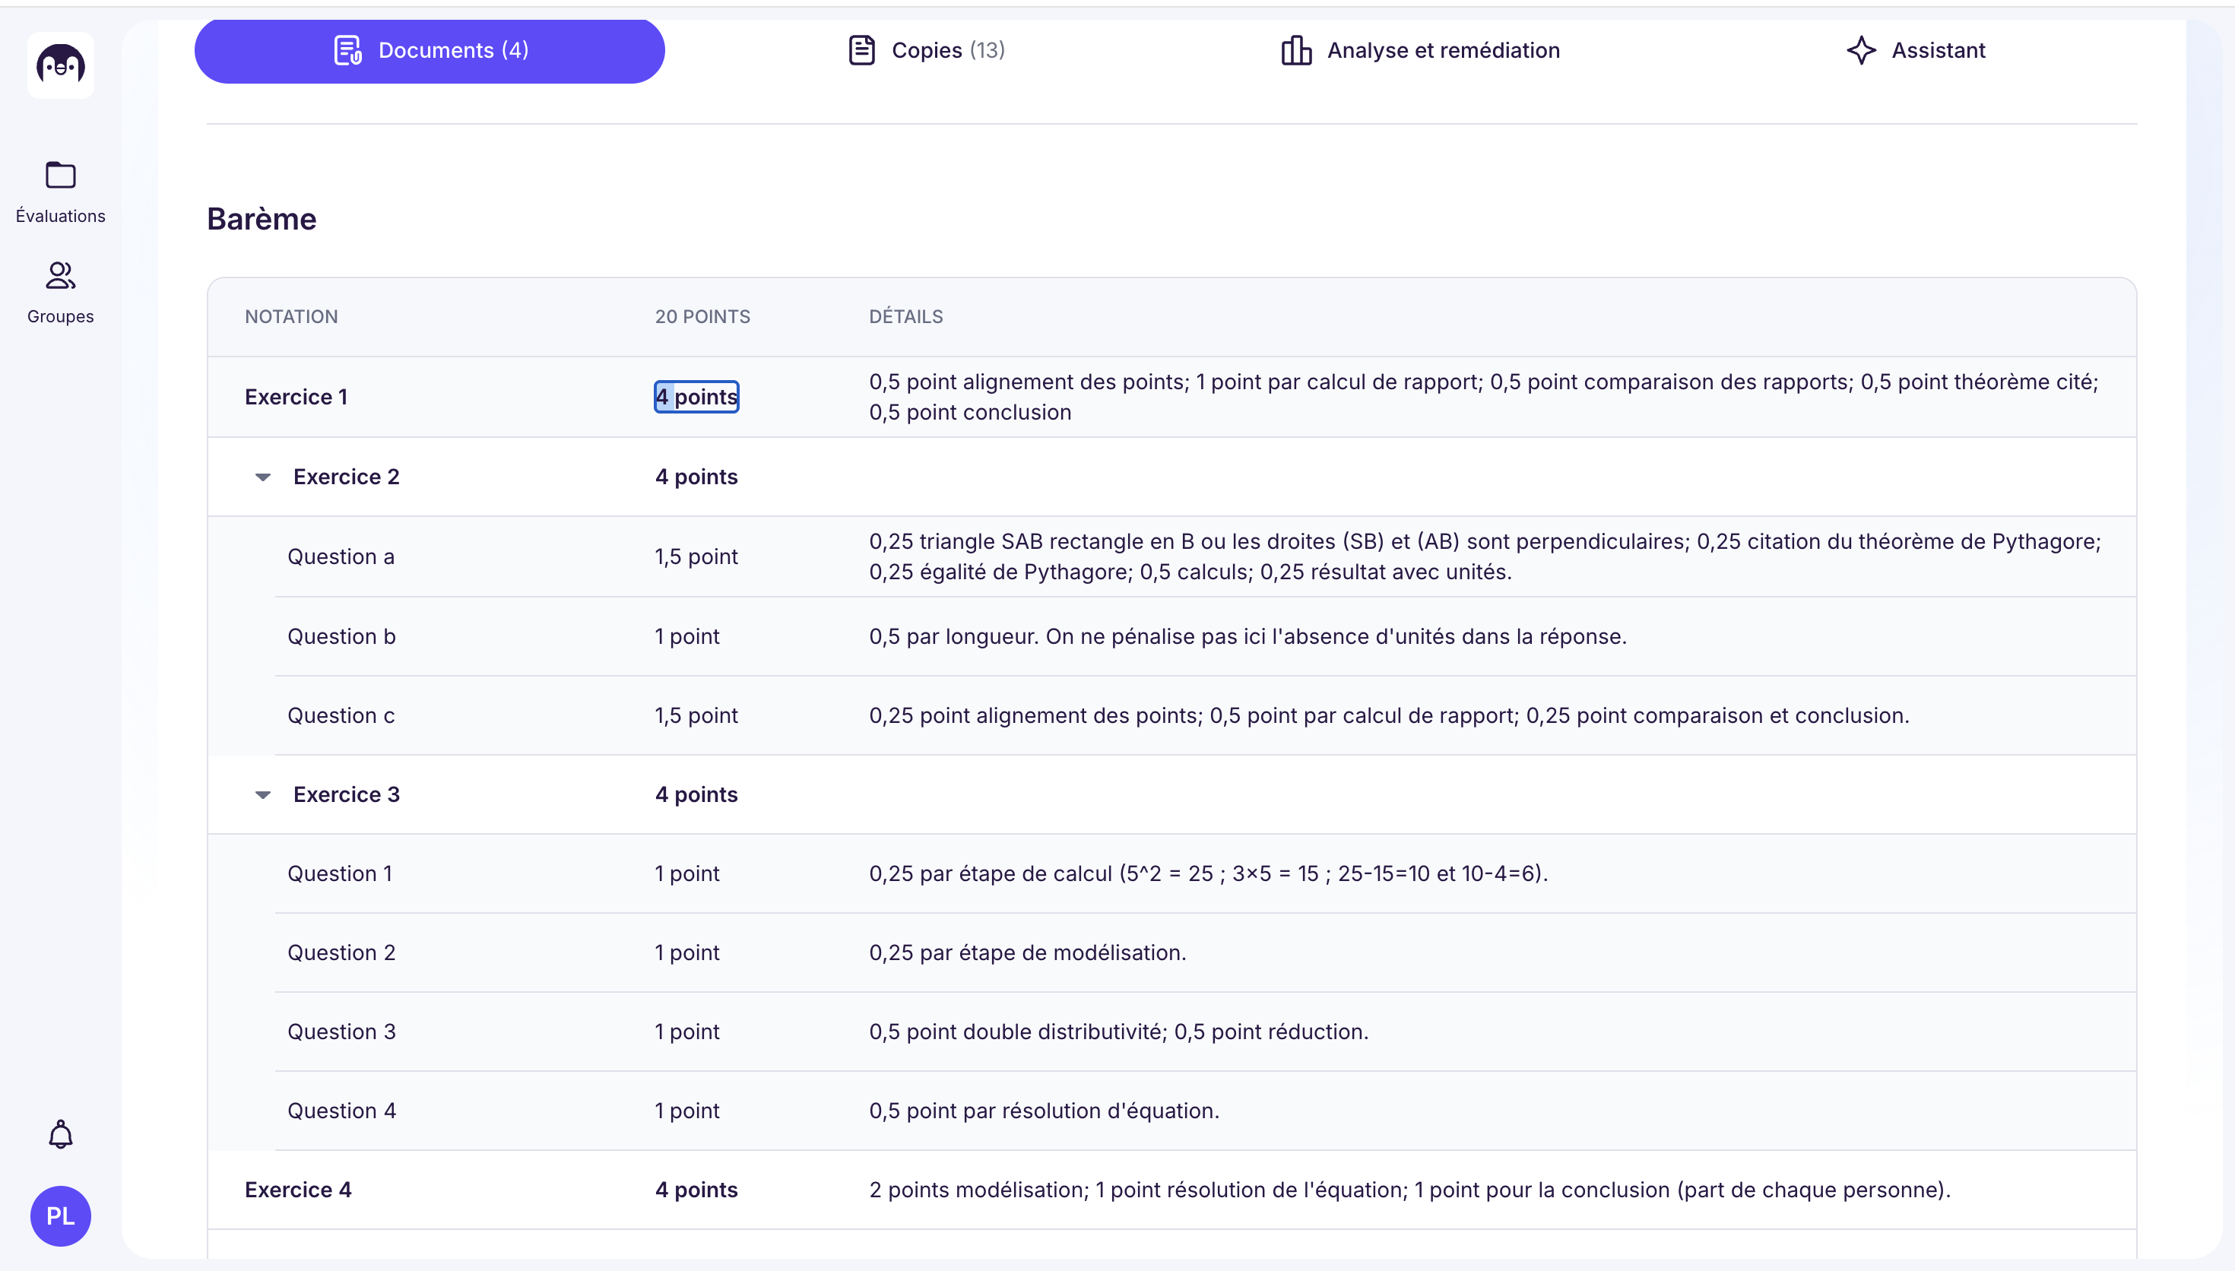Click the Assistant sparkle icon
The width and height of the screenshot is (2235, 1271).
click(1861, 51)
